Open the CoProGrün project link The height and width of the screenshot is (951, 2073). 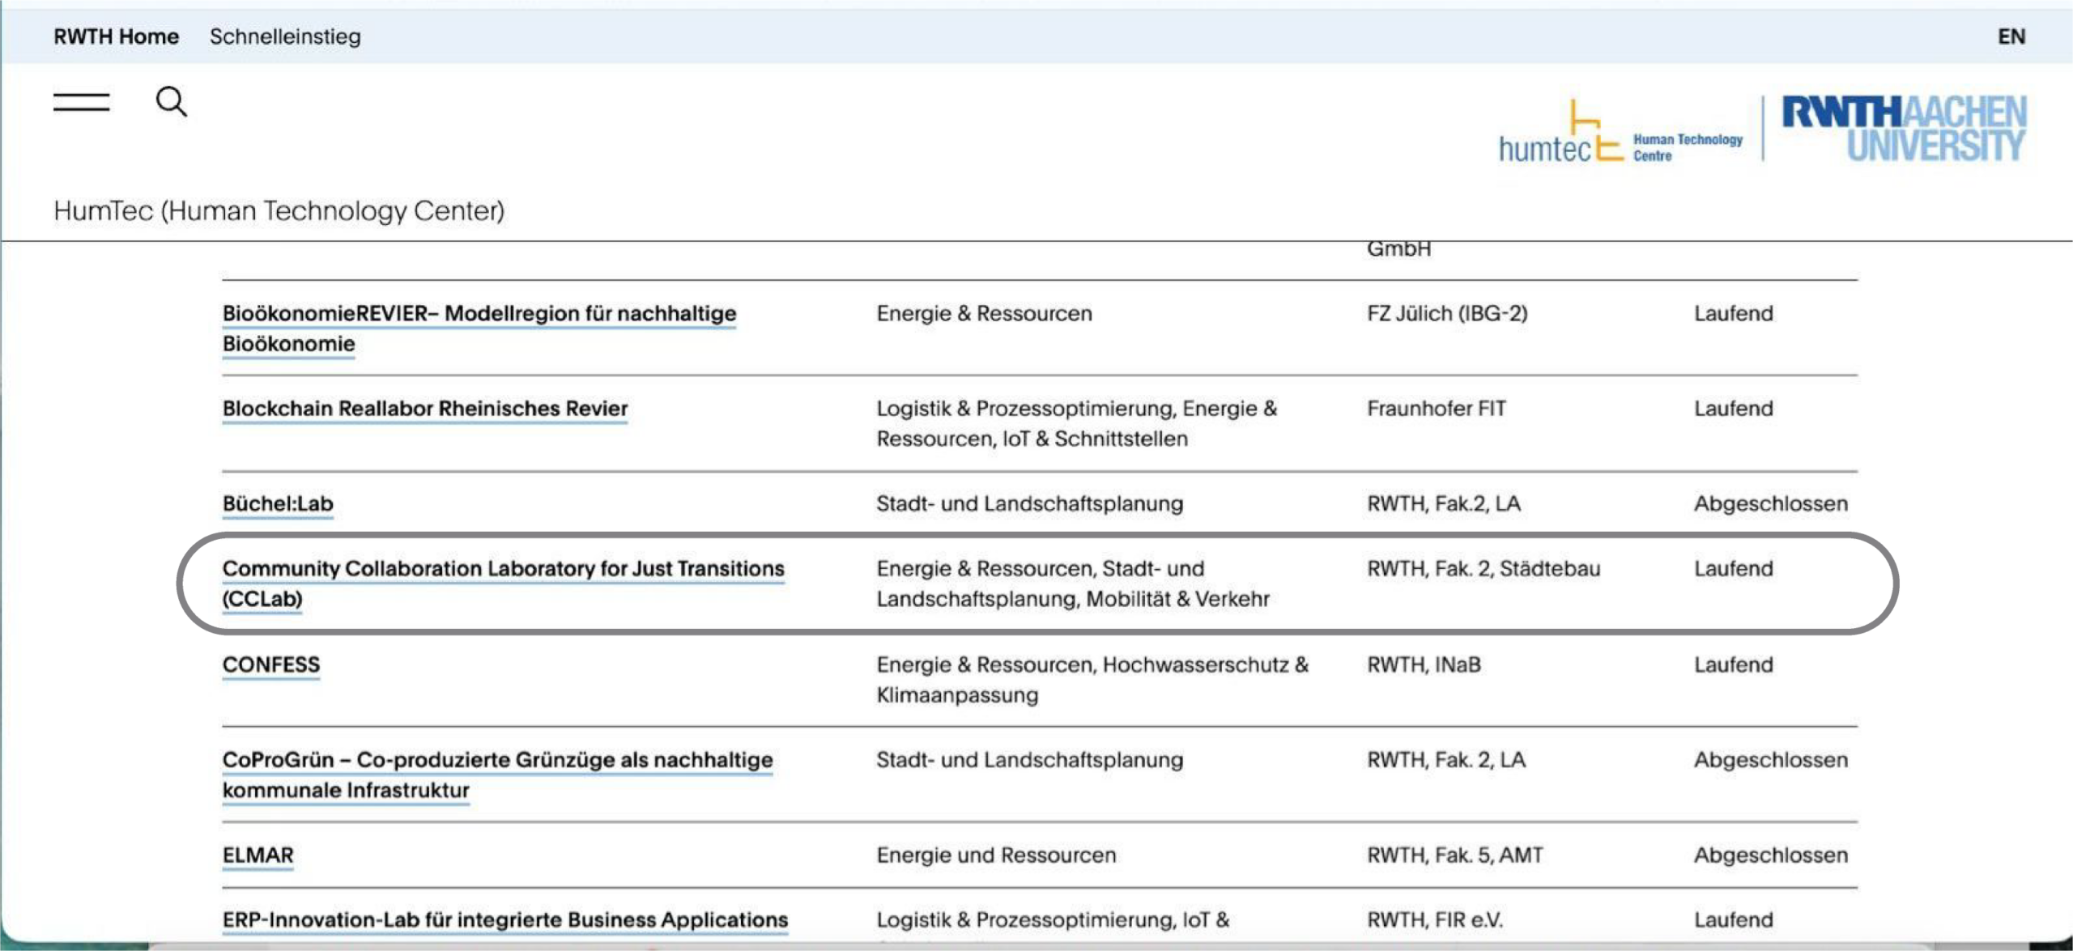coord(497,759)
